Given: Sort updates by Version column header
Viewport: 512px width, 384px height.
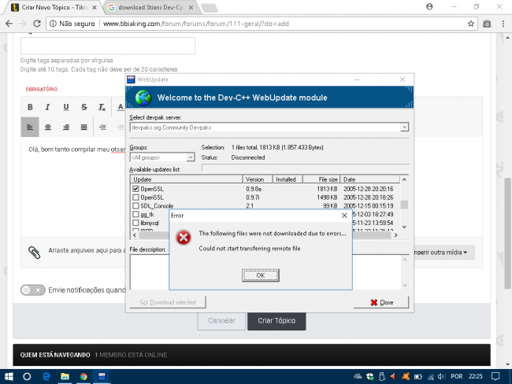Looking at the screenshot, I should point(258,179).
